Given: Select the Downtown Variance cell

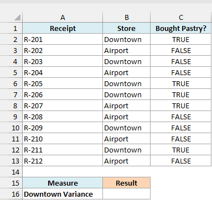Looking at the screenshot, I should [63, 194].
